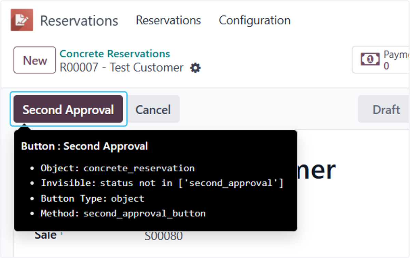Viewport: 410px width, 258px height.
Task: Click the Second Approval button
Action: point(68,109)
